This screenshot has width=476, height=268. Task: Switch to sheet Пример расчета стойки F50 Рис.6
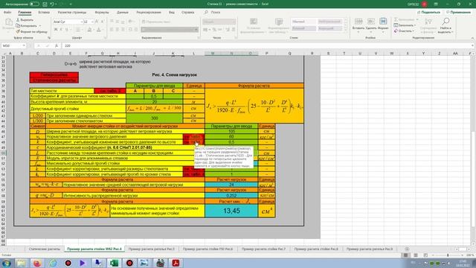208,249
